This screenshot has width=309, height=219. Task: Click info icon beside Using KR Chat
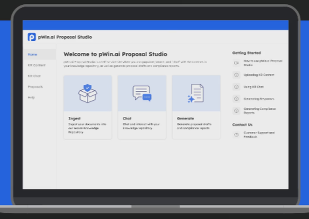pyautogui.click(x=236, y=87)
